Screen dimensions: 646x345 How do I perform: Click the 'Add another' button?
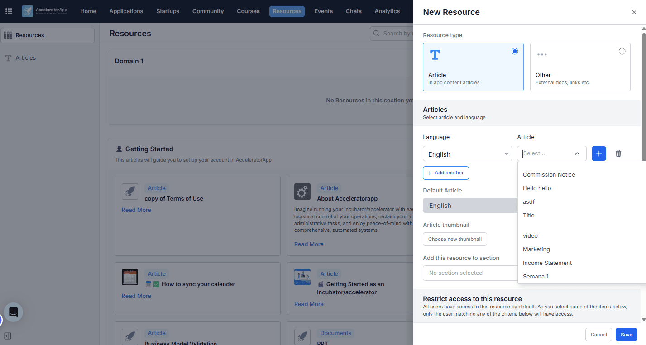pyautogui.click(x=446, y=173)
